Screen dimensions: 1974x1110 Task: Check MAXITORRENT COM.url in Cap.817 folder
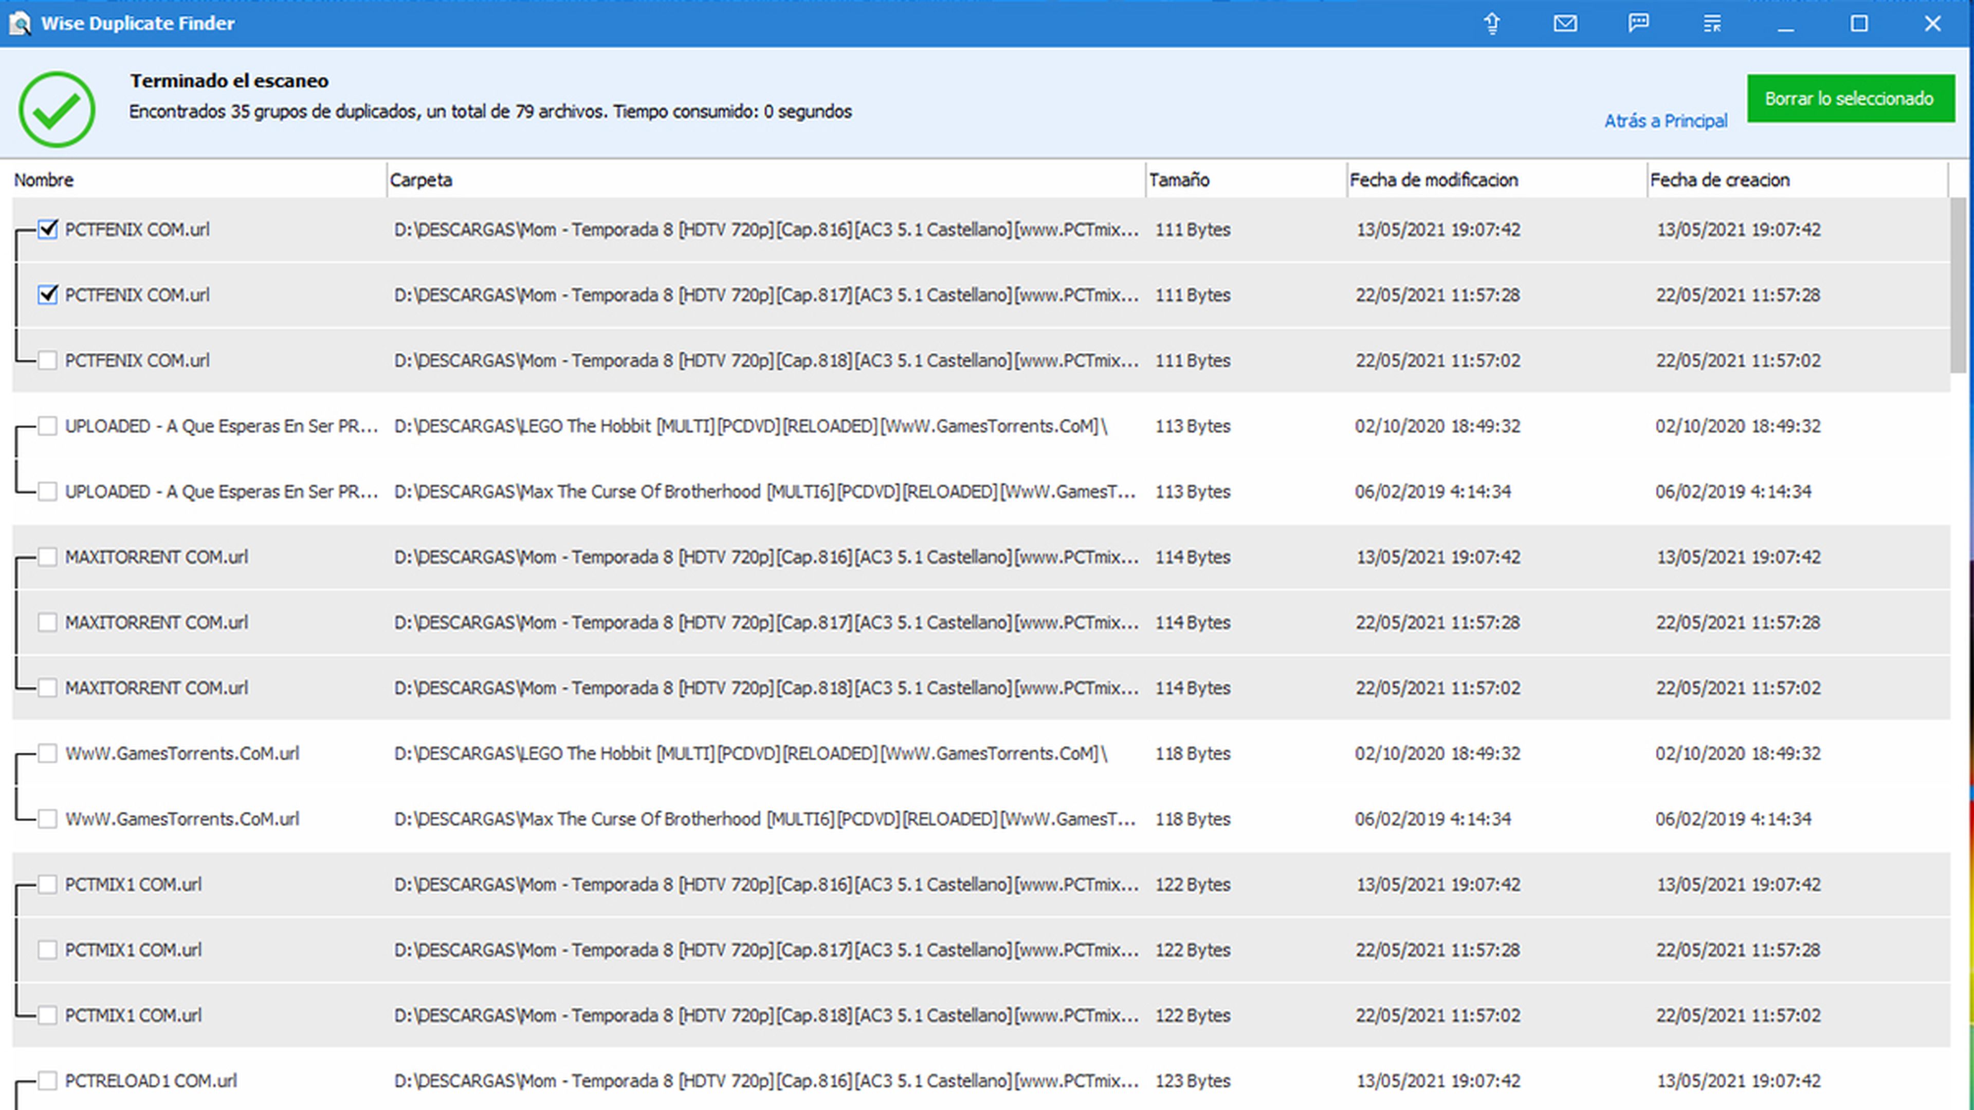click(x=47, y=622)
